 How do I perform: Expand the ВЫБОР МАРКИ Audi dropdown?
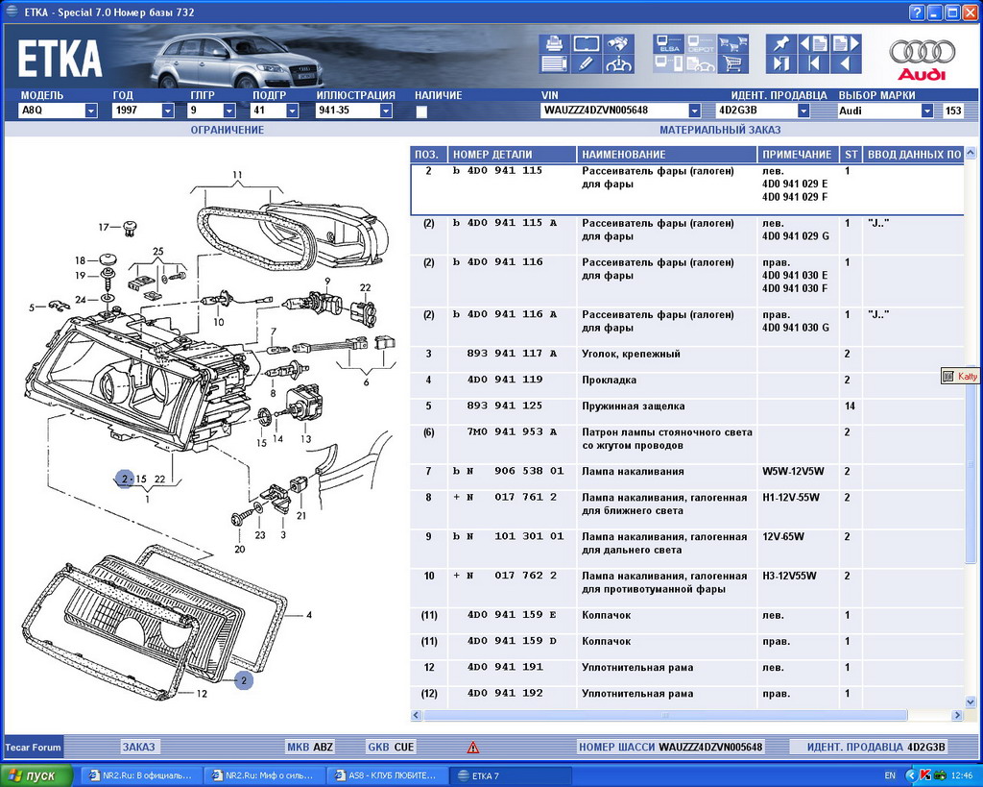tap(926, 111)
